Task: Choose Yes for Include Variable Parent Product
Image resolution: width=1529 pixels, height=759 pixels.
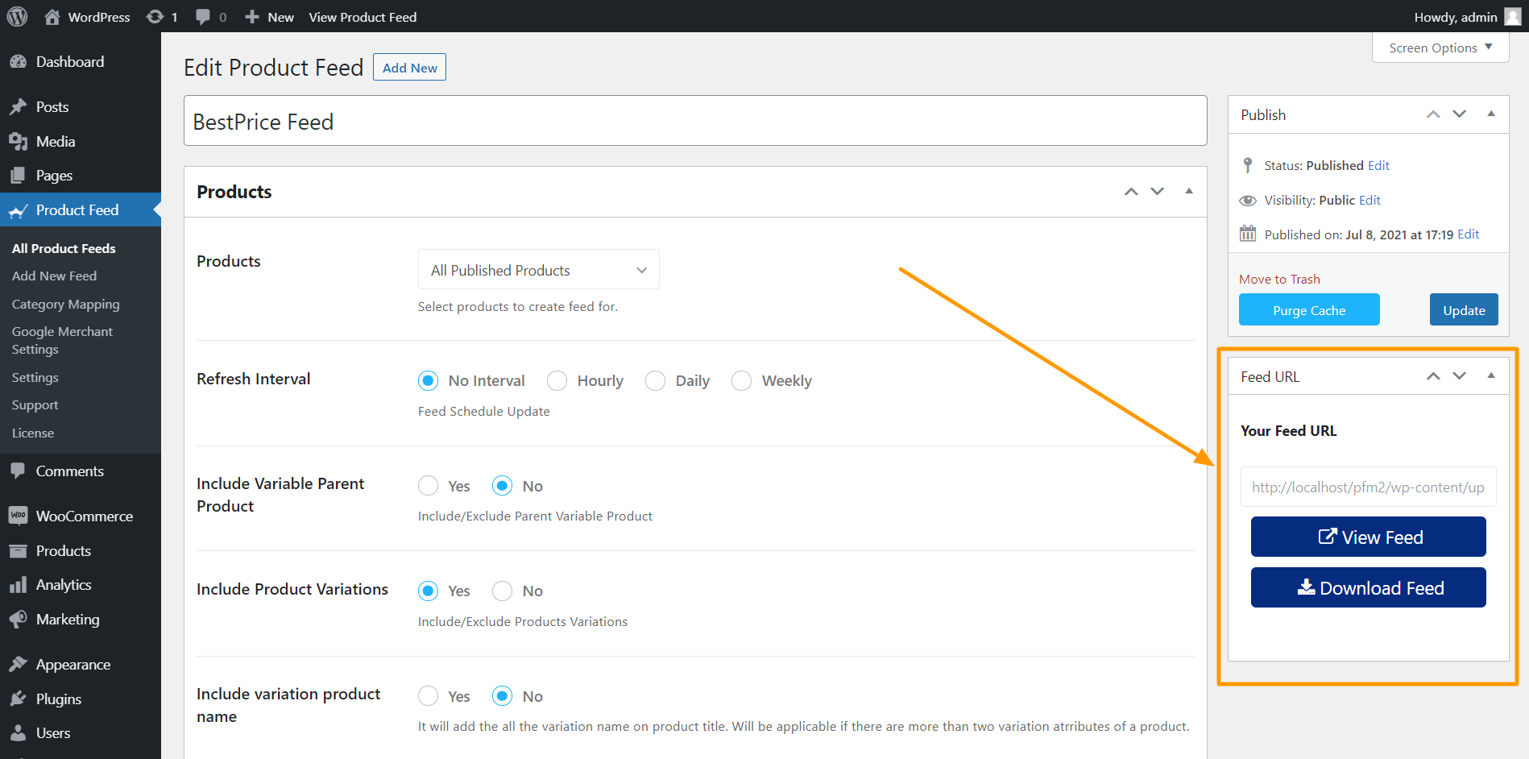Action: point(429,486)
